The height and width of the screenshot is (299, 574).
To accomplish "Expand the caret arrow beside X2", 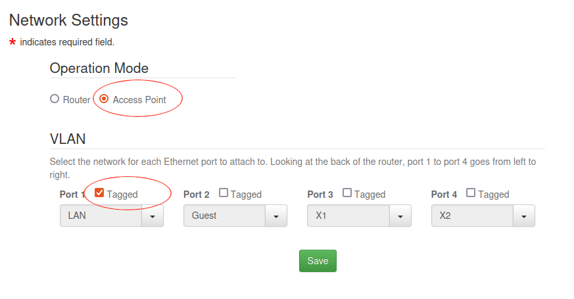I will 523,216.
